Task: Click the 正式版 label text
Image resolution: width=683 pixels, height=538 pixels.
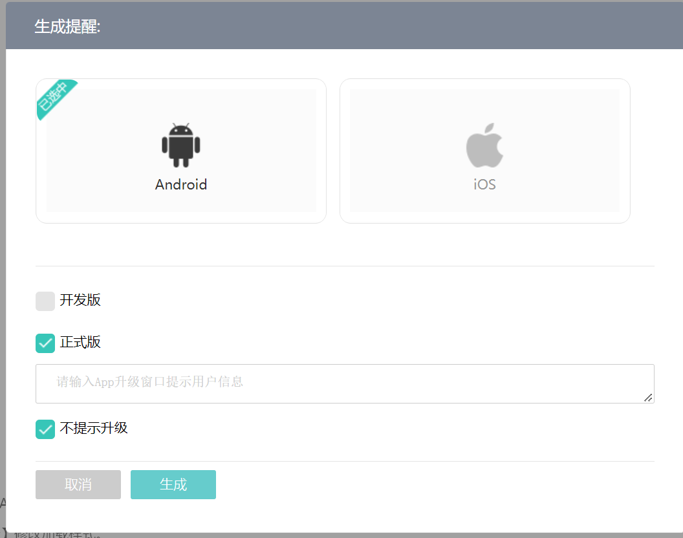Action: click(x=80, y=343)
